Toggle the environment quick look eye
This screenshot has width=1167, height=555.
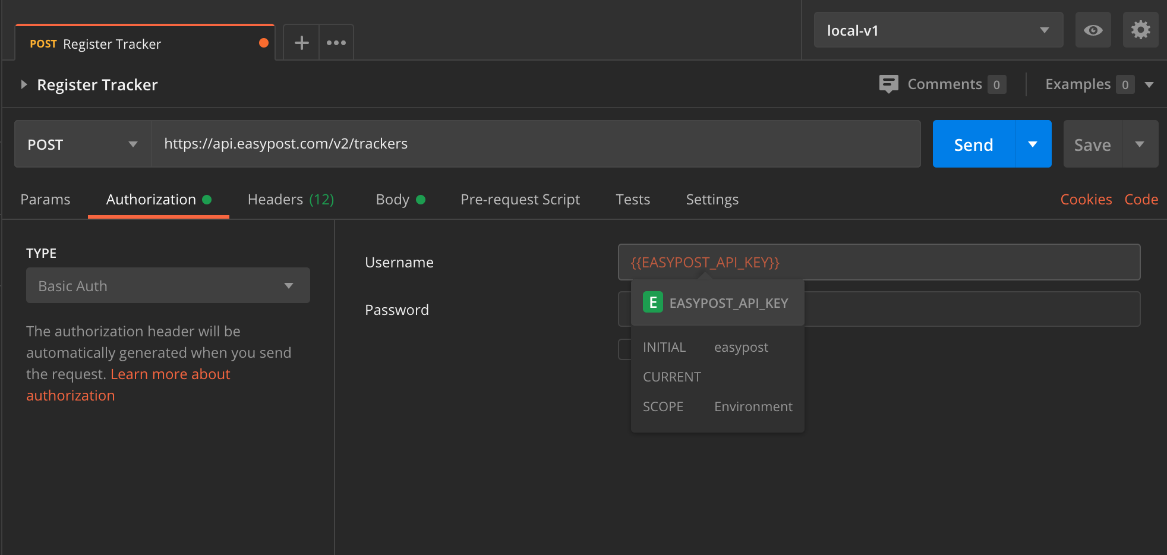pos(1093,30)
